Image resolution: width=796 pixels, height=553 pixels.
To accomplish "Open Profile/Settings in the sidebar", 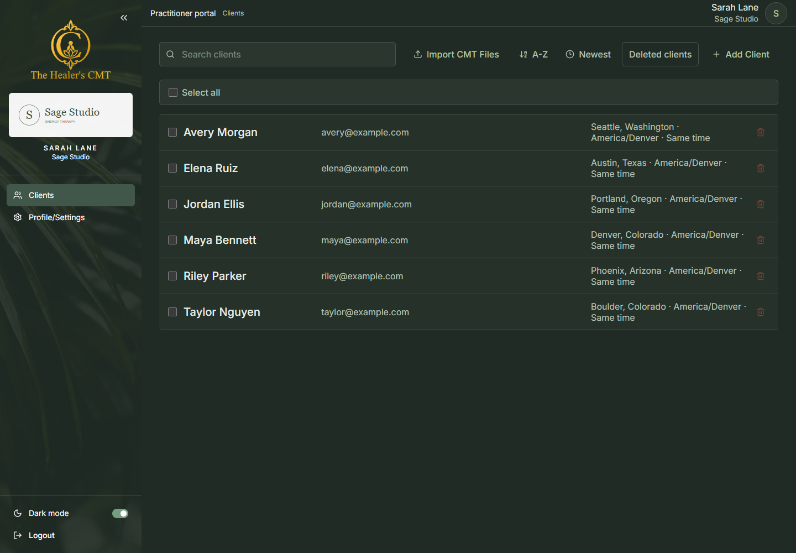I will click(x=71, y=217).
